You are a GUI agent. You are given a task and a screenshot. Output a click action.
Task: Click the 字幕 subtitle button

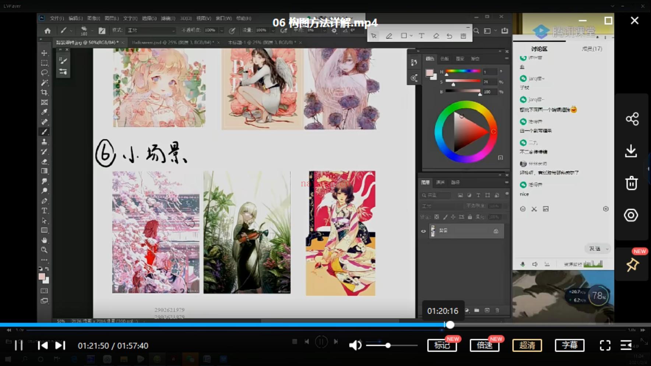[x=569, y=345]
